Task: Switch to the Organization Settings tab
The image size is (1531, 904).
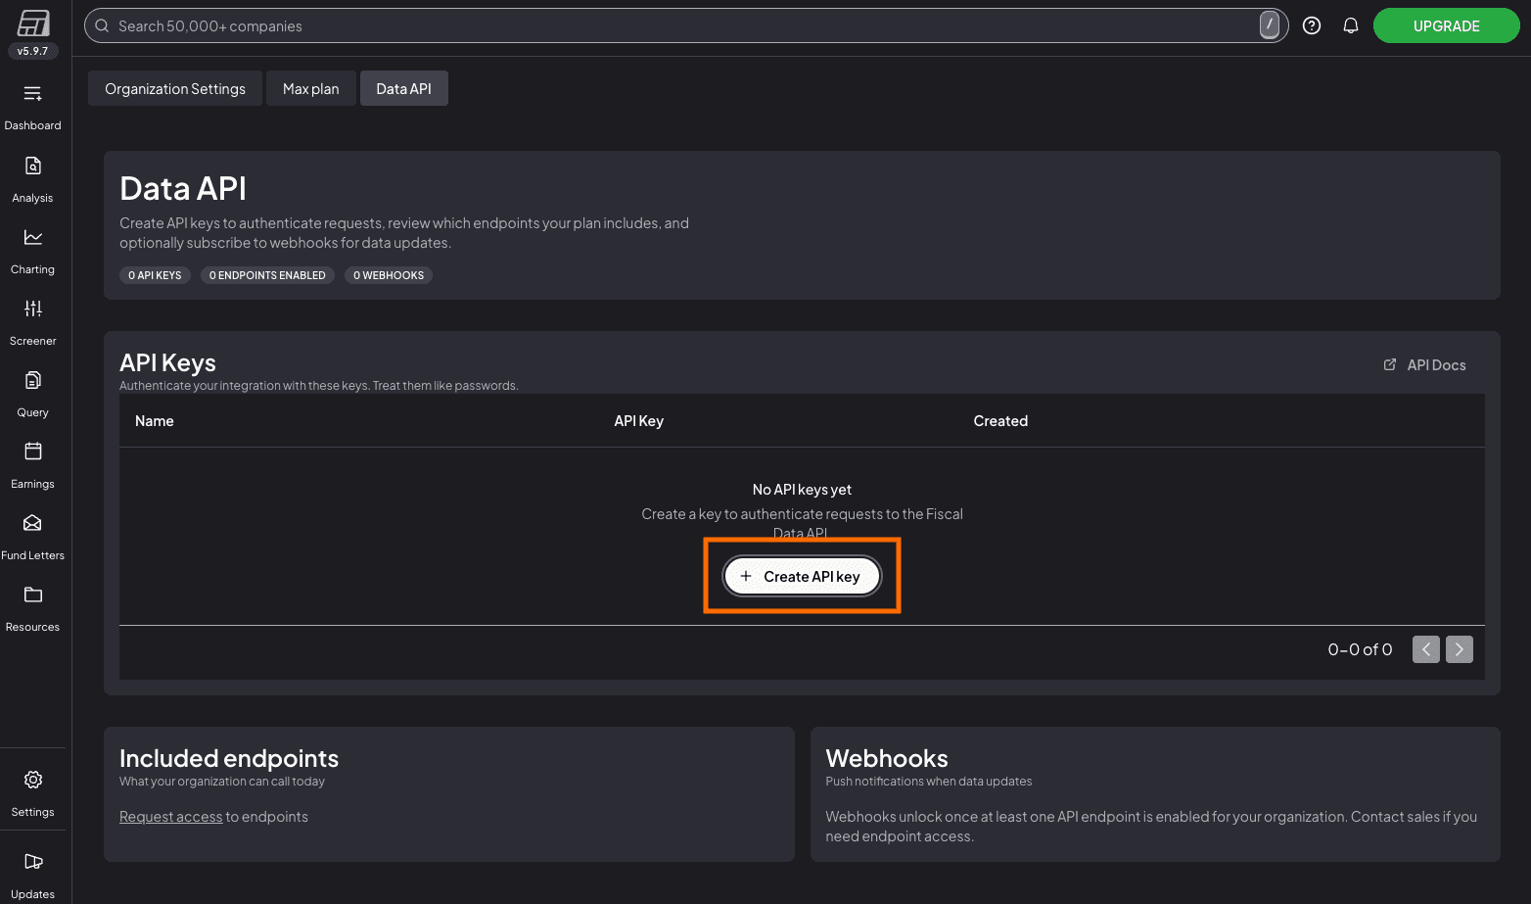Action: click(175, 88)
